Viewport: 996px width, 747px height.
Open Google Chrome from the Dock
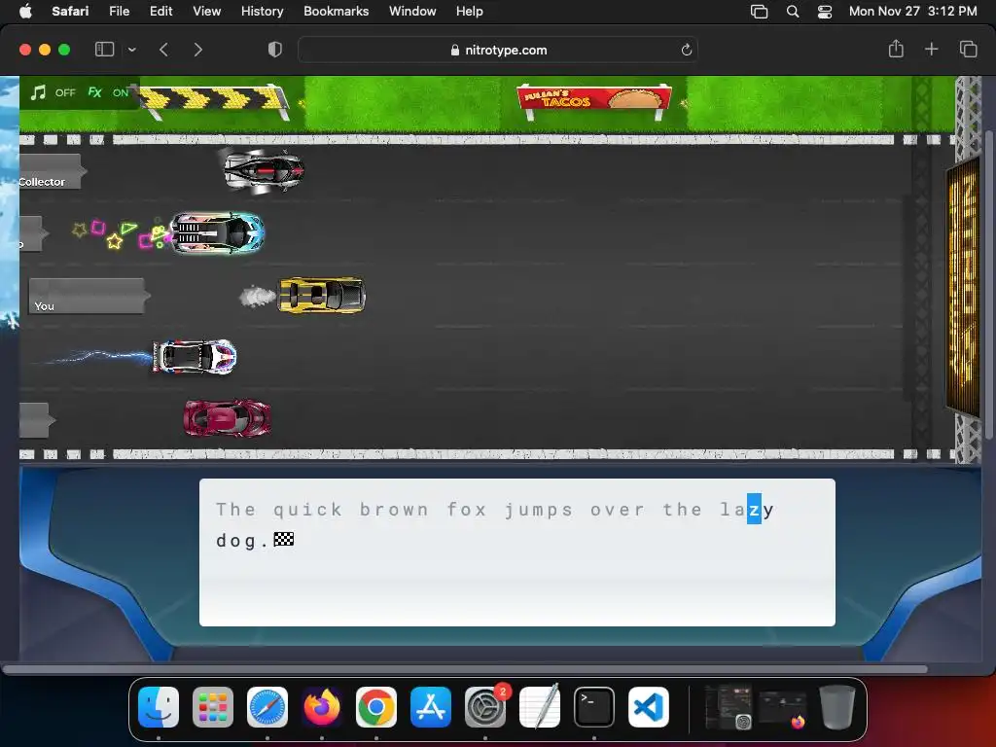pos(376,707)
